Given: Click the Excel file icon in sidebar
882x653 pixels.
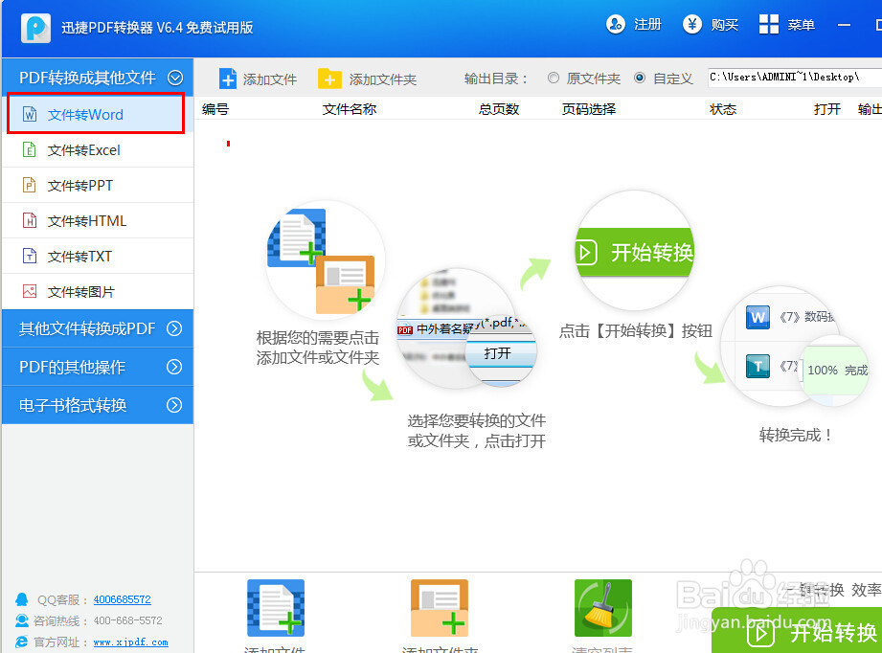Looking at the screenshot, I should pos(30,149).
